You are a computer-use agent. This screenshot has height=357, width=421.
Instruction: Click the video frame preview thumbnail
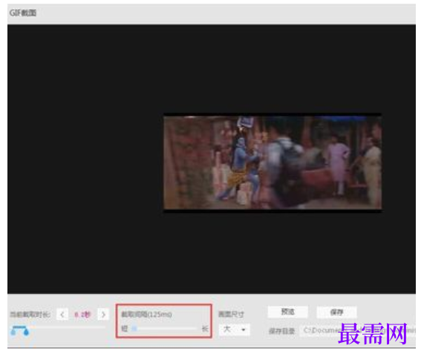coord(272,163)
